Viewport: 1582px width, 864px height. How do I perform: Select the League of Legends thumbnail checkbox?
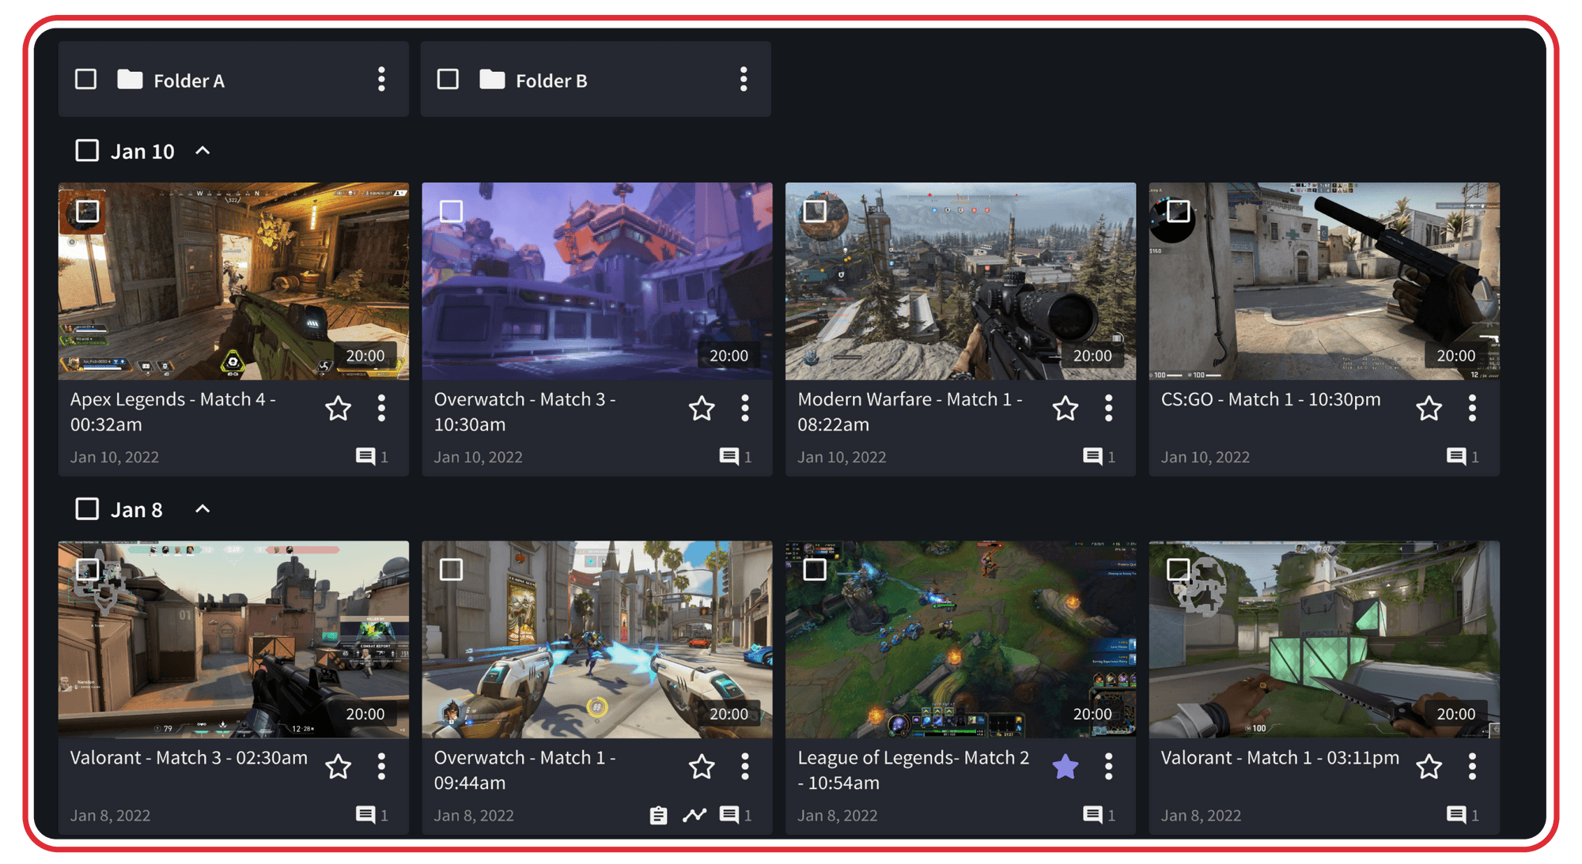(x=815, y=569)
